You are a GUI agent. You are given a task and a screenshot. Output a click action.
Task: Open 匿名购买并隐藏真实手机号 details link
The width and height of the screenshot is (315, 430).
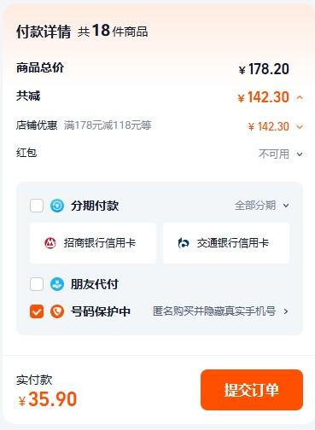click(214, 311)
